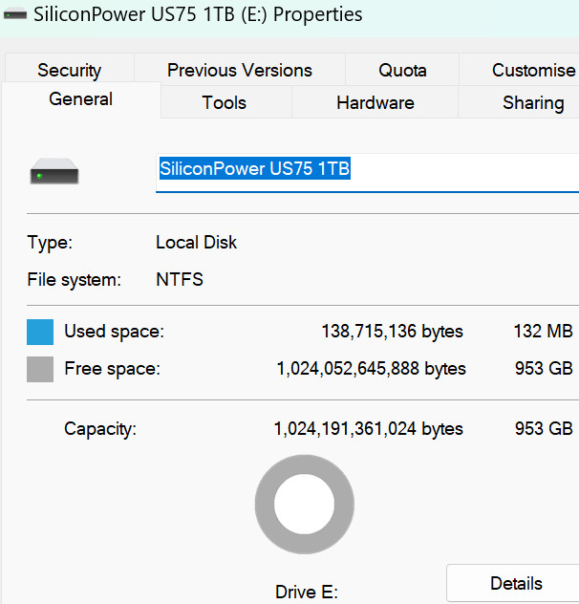Open the Tools tab
The width and height of the screenshot is (579, 604).
225,102
